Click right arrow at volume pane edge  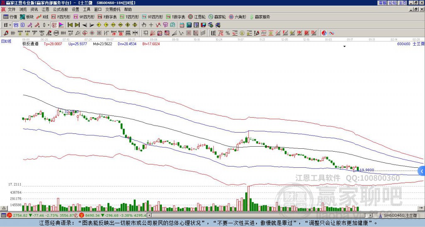click(421, 208)
